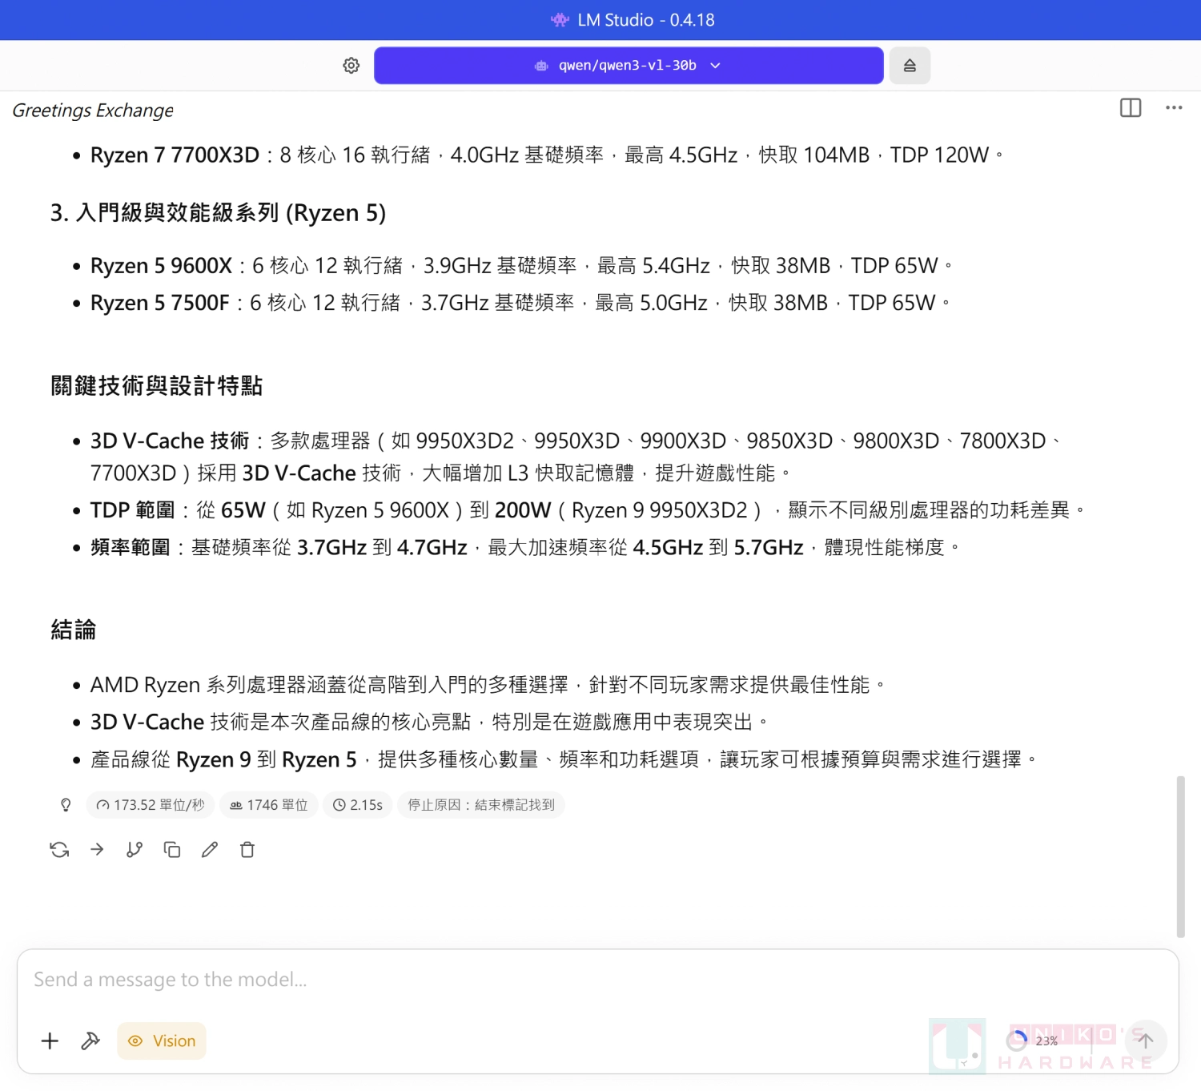Click the 結論 heading
Viewport: 1201px width, 1091px height.
[x=74, y=630]
